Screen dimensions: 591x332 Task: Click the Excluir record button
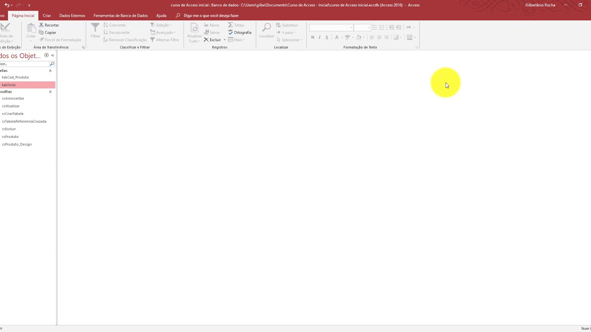212,40
